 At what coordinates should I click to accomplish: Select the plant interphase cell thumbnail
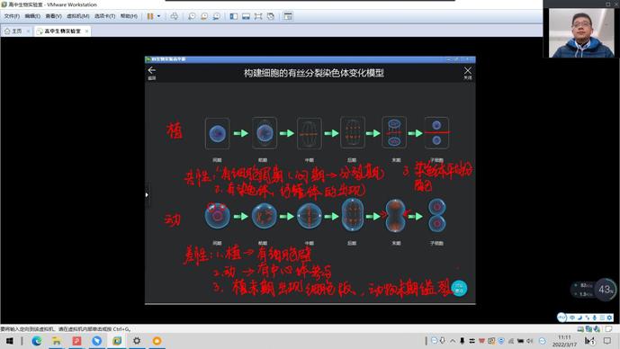coord(218,133)
